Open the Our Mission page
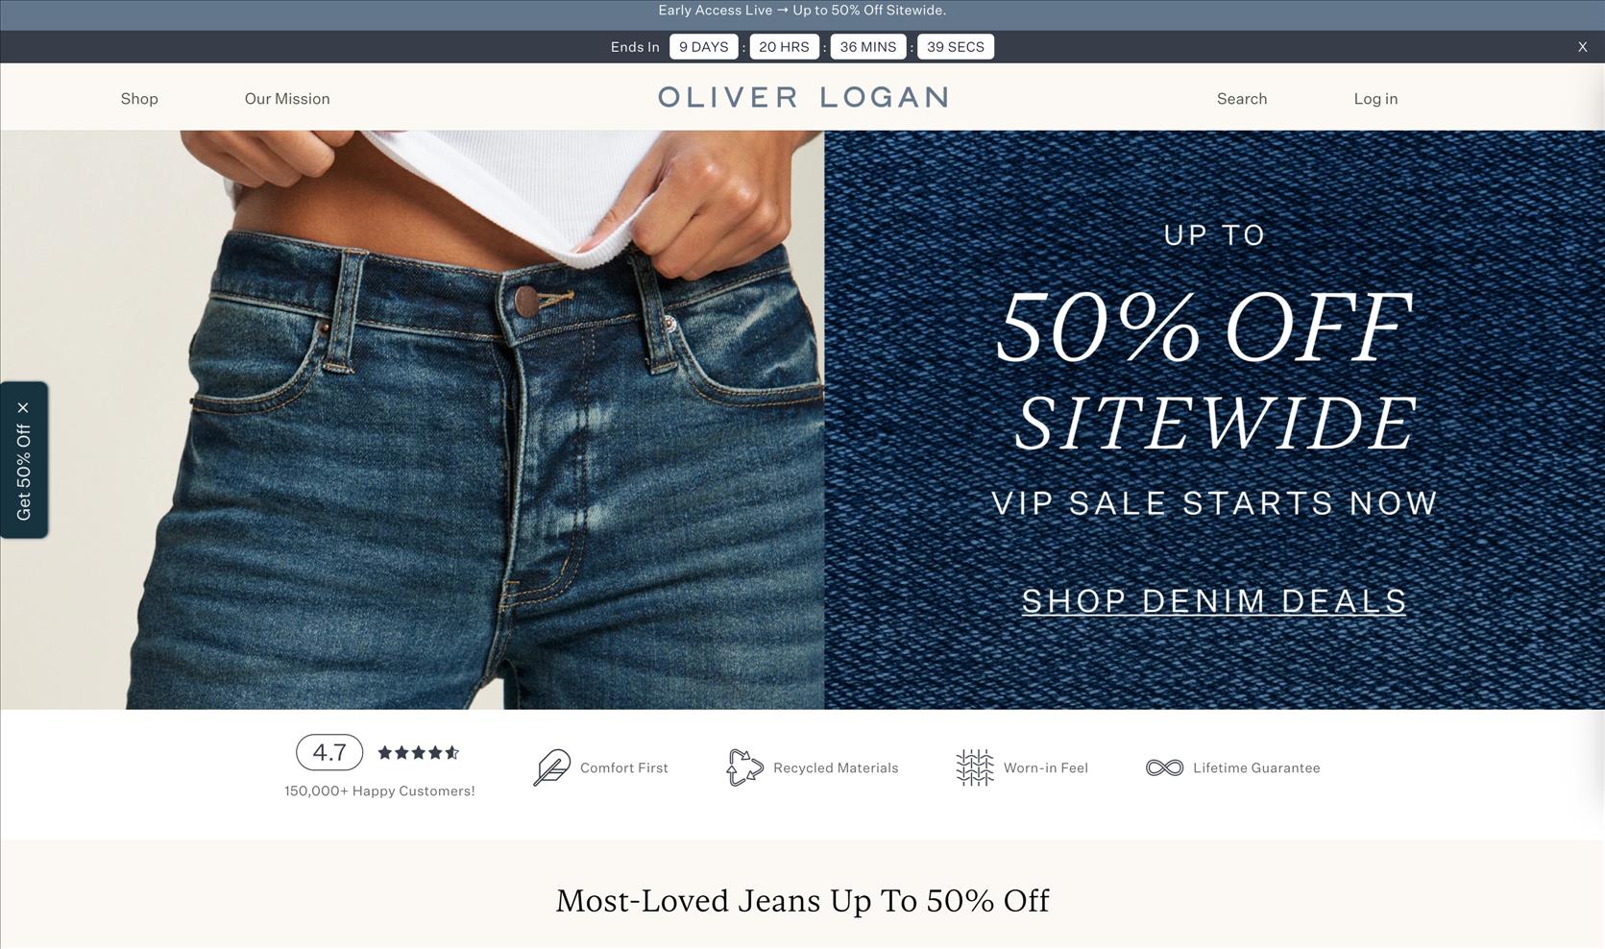 click(x=287, y=99)
